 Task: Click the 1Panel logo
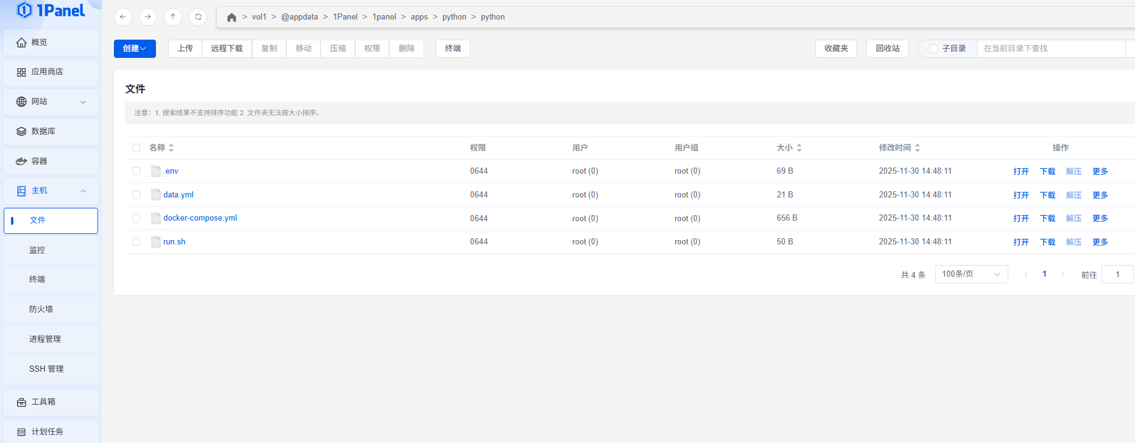tap(51, 10)
